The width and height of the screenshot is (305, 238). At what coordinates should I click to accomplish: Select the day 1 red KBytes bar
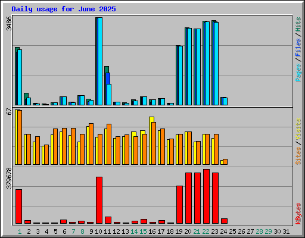18,206
